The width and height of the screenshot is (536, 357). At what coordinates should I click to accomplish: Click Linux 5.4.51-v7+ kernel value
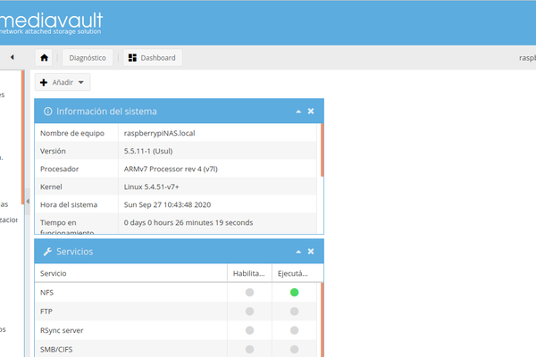point(151,187)
